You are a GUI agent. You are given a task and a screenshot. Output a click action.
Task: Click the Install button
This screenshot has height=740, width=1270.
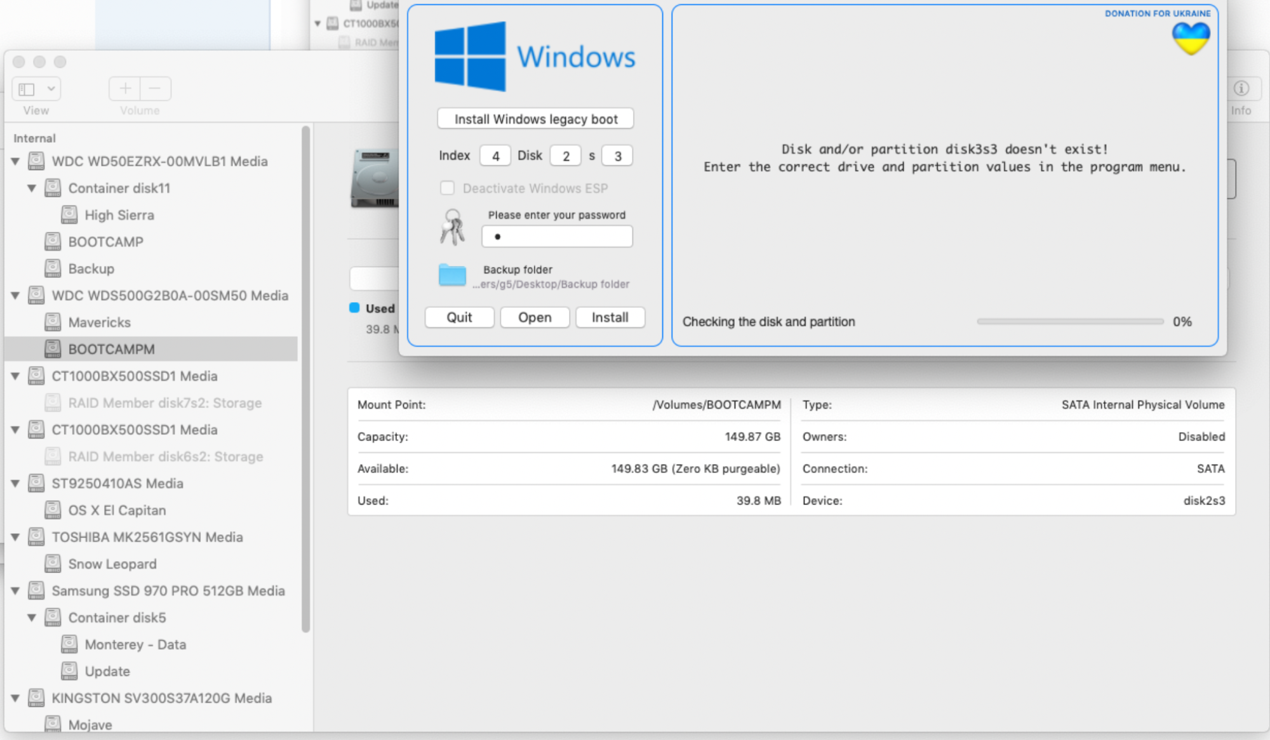(610, 317)
